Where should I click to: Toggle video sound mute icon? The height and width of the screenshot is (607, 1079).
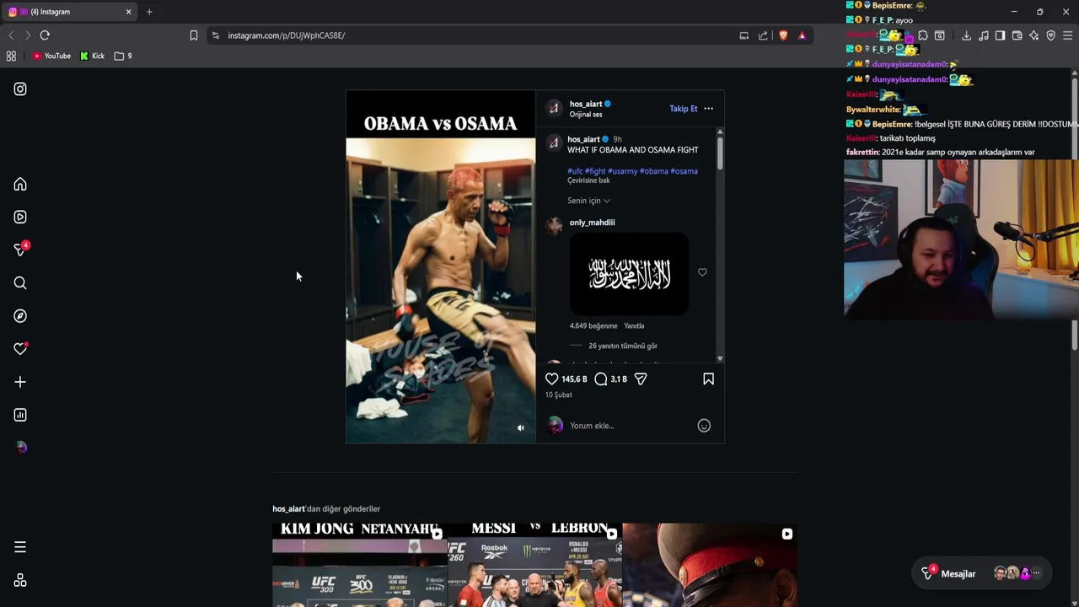[520, 428]
